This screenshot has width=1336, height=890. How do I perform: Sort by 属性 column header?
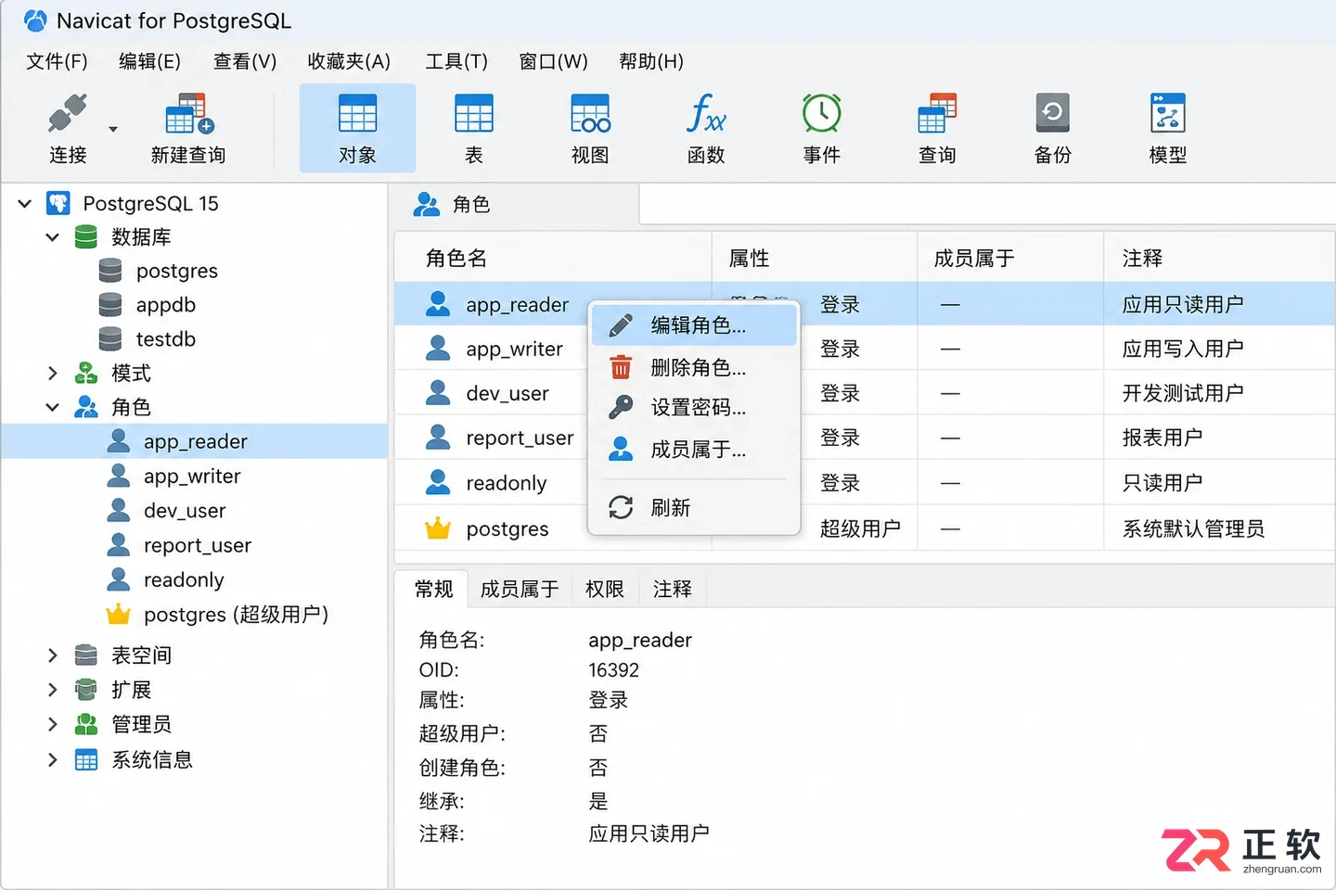pos(814,258)
